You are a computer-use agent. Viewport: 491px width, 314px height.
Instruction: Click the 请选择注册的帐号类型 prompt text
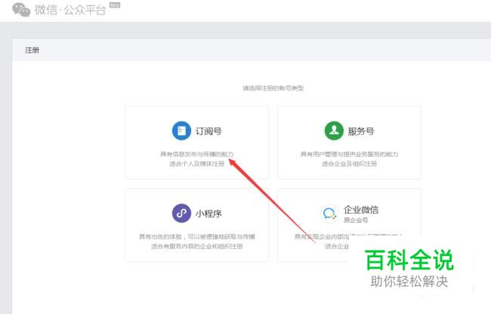click(273, 88)
